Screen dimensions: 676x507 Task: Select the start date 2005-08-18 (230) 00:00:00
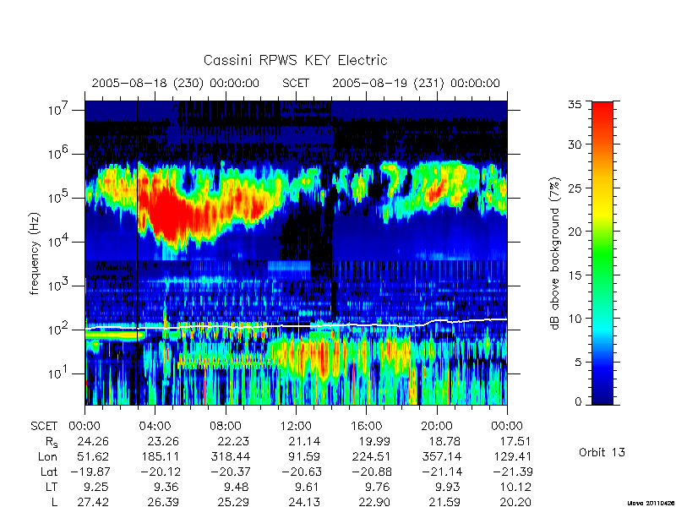pyautogui.click(x=176, y=83)
